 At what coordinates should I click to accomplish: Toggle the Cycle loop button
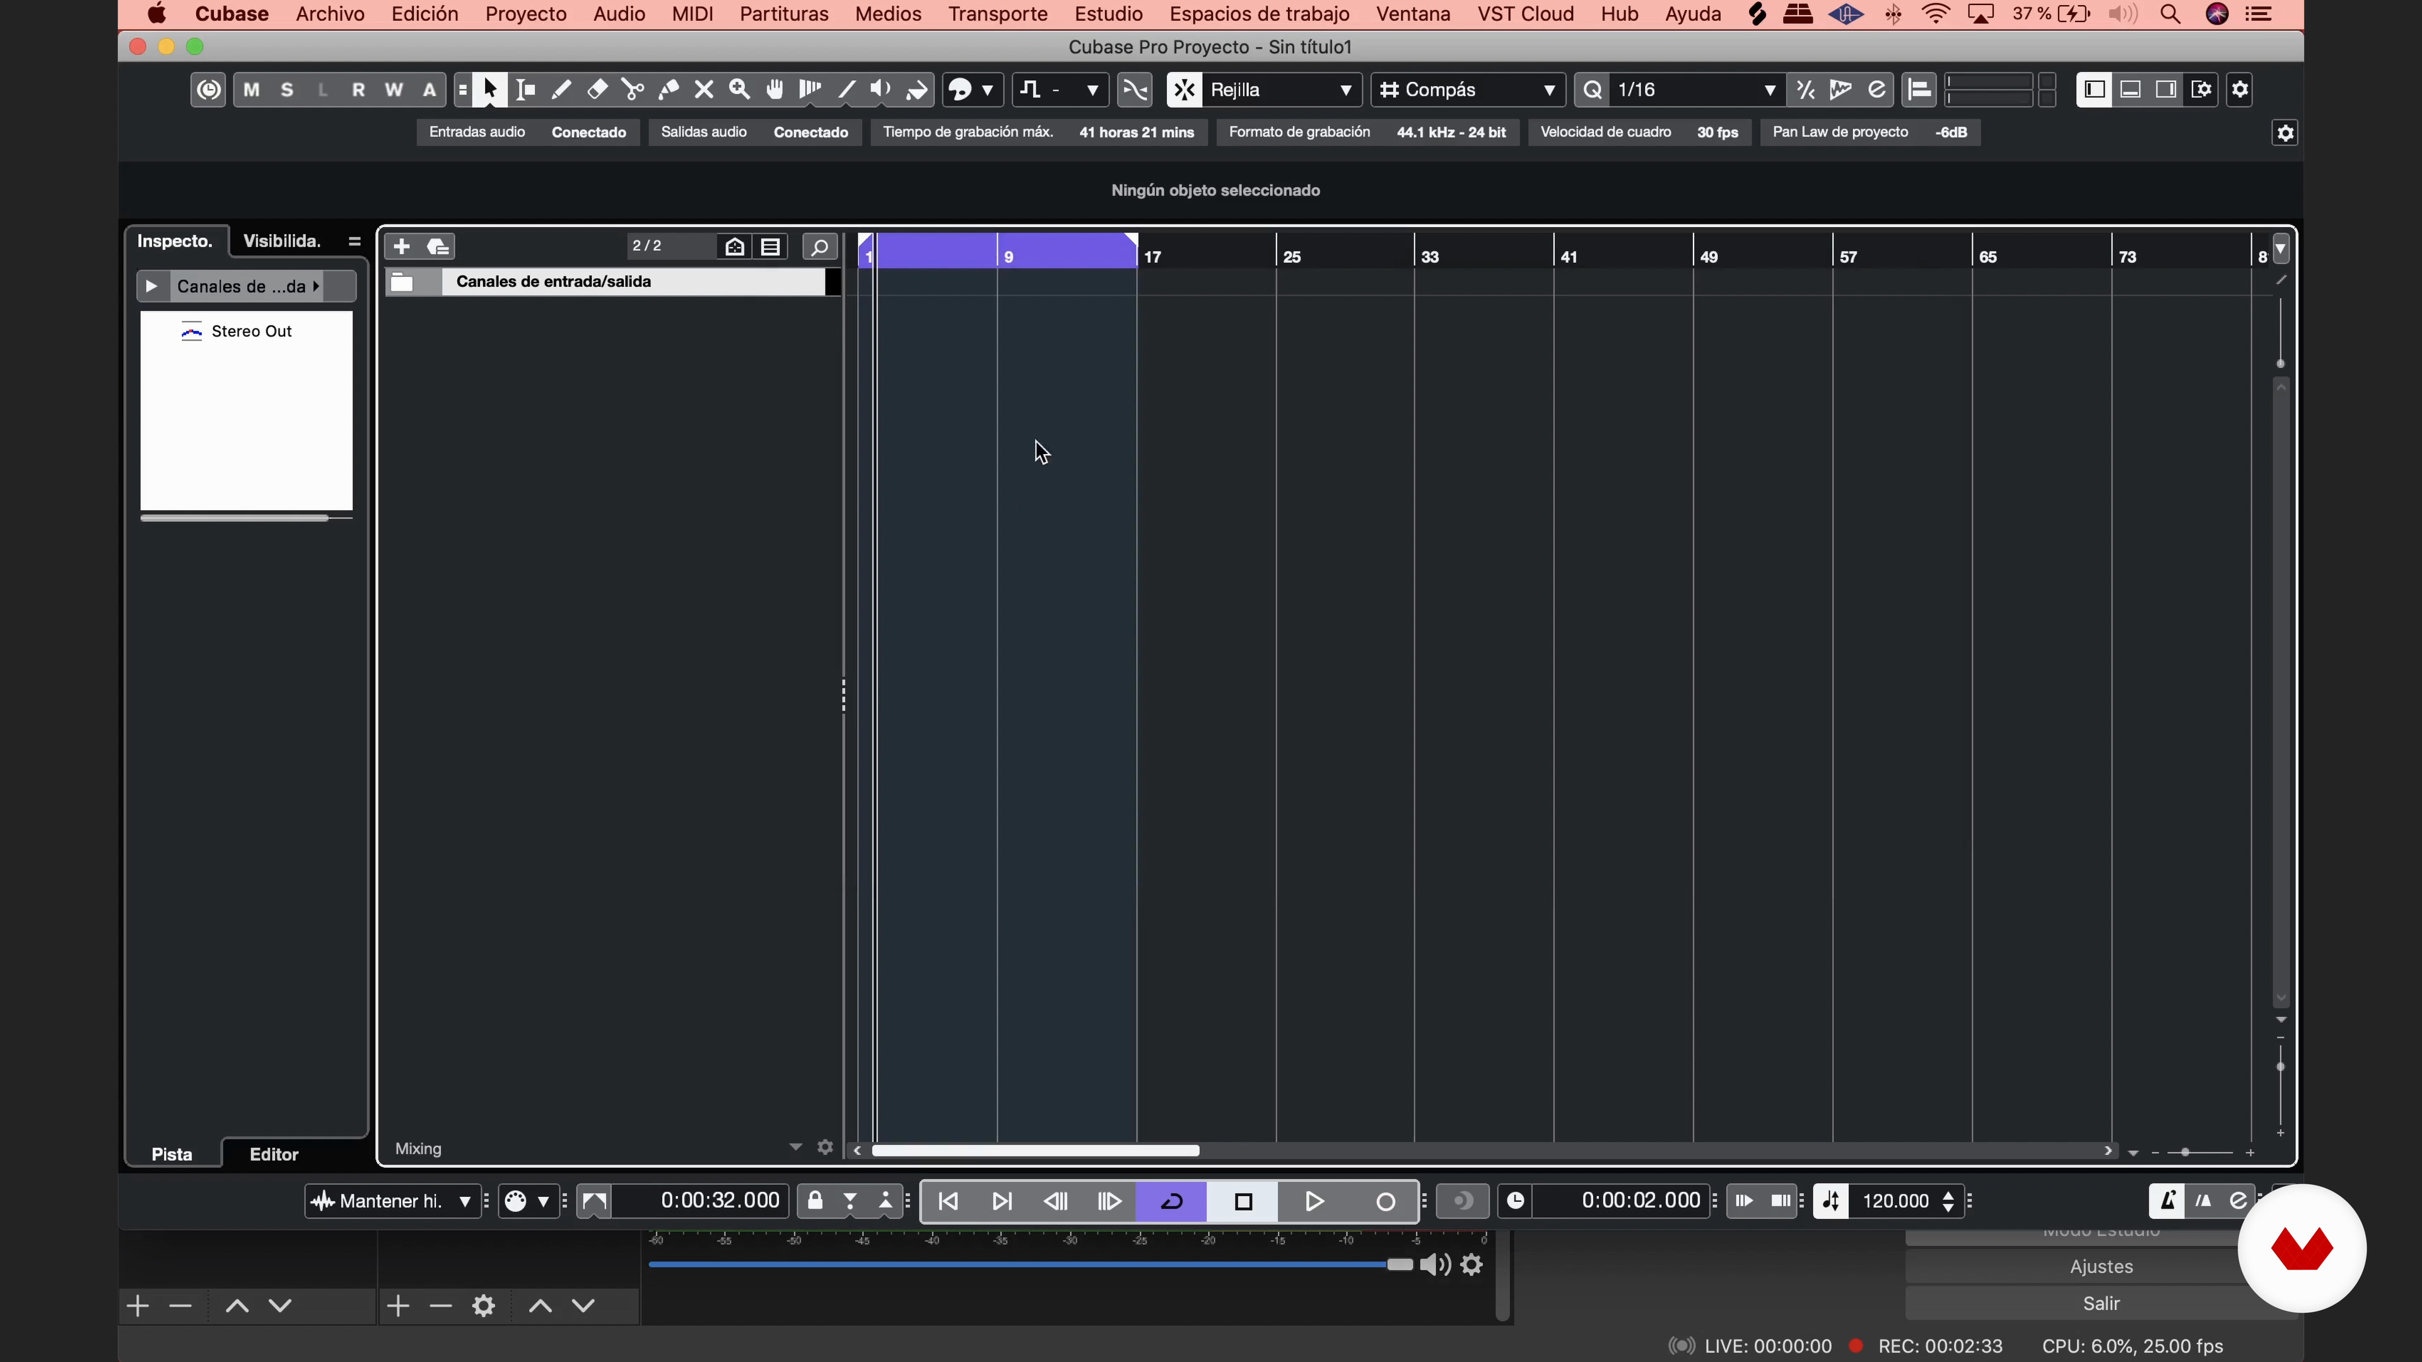1171,1201
